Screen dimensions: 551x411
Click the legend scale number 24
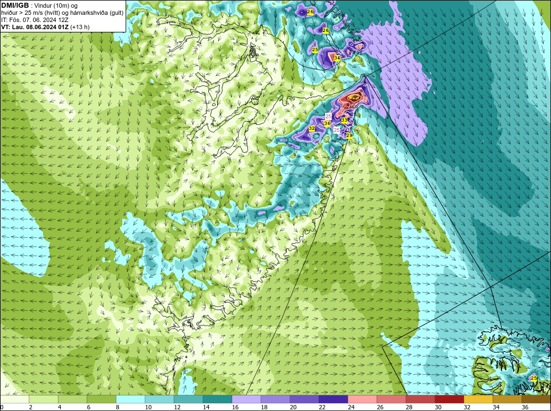pyautogui.click(x=351, y=407)
